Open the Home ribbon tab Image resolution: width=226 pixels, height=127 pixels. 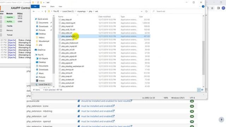[44, 6]
